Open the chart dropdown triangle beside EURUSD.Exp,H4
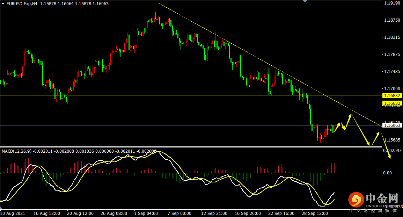The height and width of the screenshot is (217, 403). pos(3,4)
